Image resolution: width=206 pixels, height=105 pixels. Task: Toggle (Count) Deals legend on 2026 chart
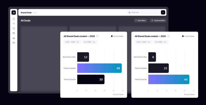tap(117, 36)
